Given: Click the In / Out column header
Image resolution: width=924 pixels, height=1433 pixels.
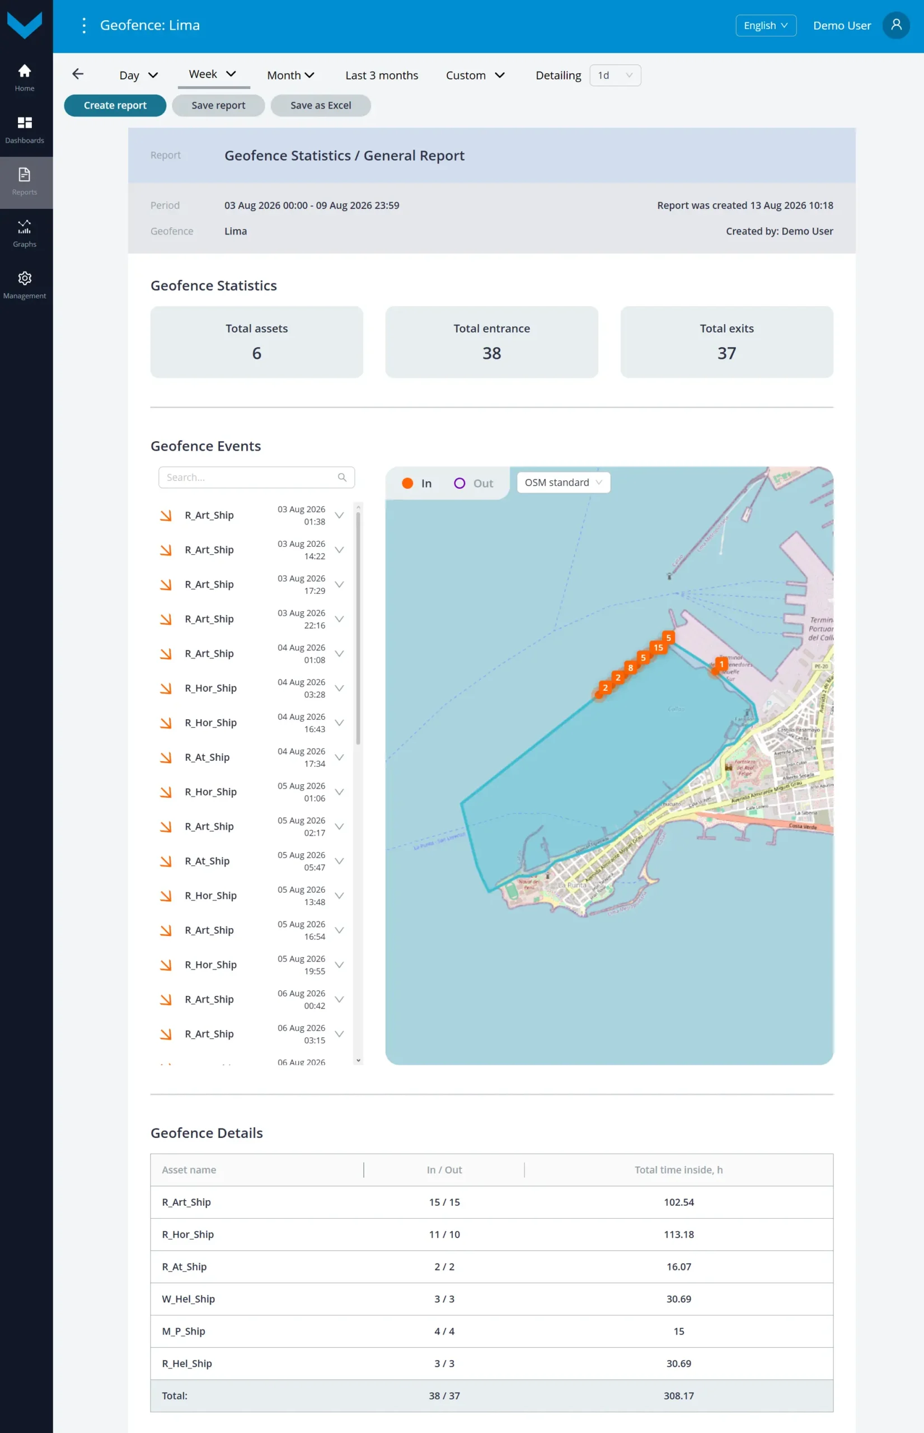Looking at the screenshot, I should click(x=444, y=1169).
